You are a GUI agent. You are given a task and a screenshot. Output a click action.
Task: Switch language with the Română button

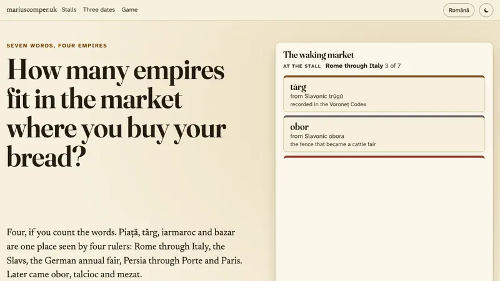[459, 10]
